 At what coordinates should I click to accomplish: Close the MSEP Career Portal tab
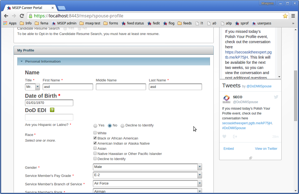(x=53, y=8)
